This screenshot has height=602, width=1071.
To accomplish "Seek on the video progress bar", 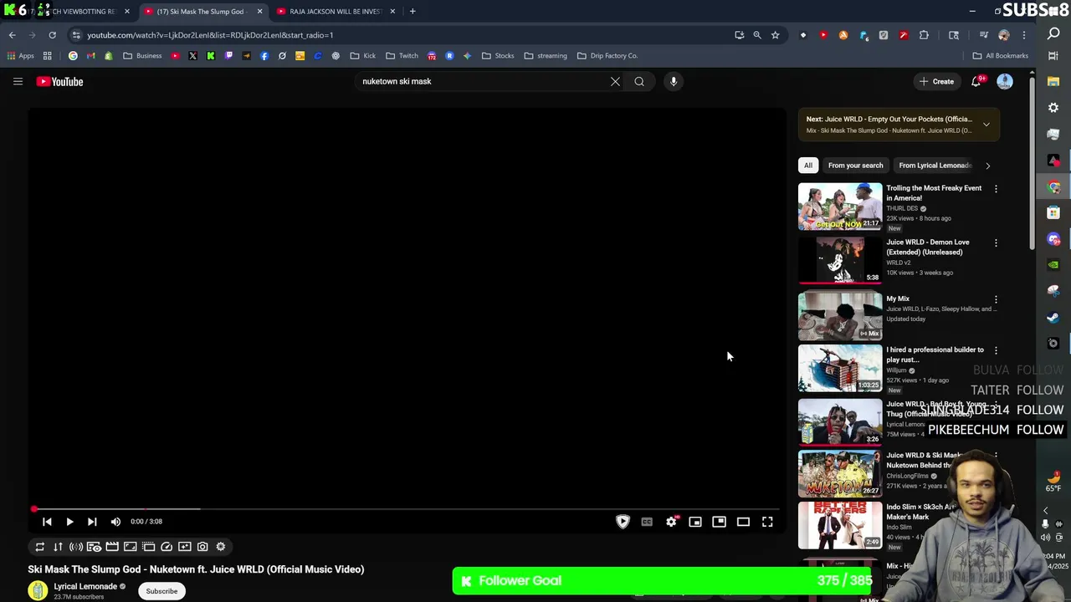I will click(406, 508).
